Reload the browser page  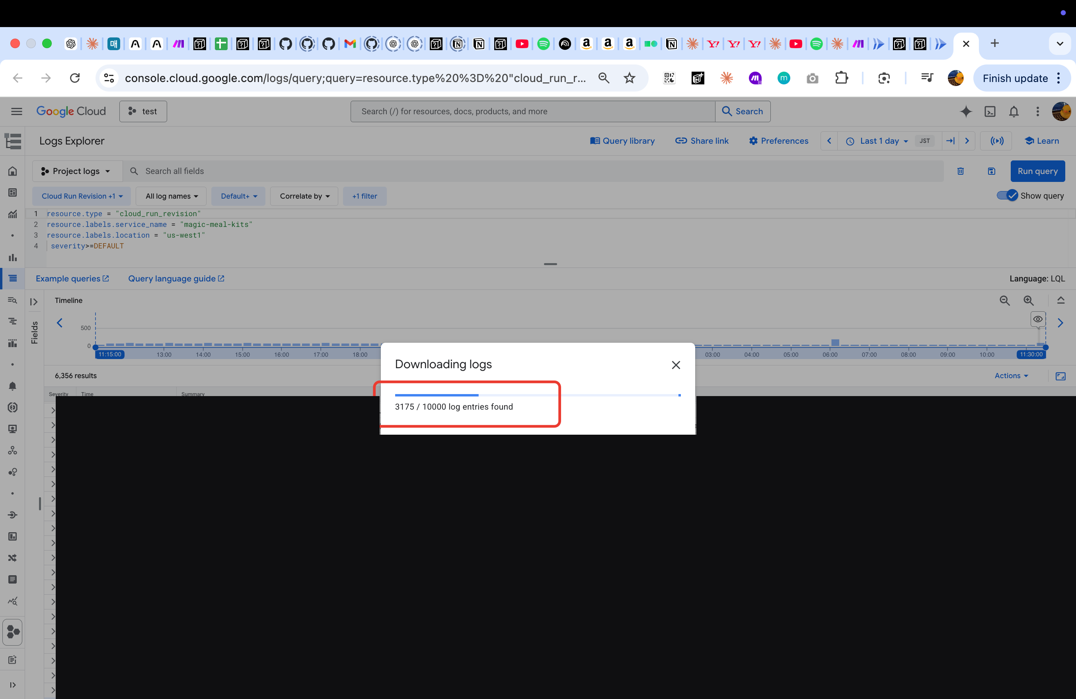coord(75,78)
